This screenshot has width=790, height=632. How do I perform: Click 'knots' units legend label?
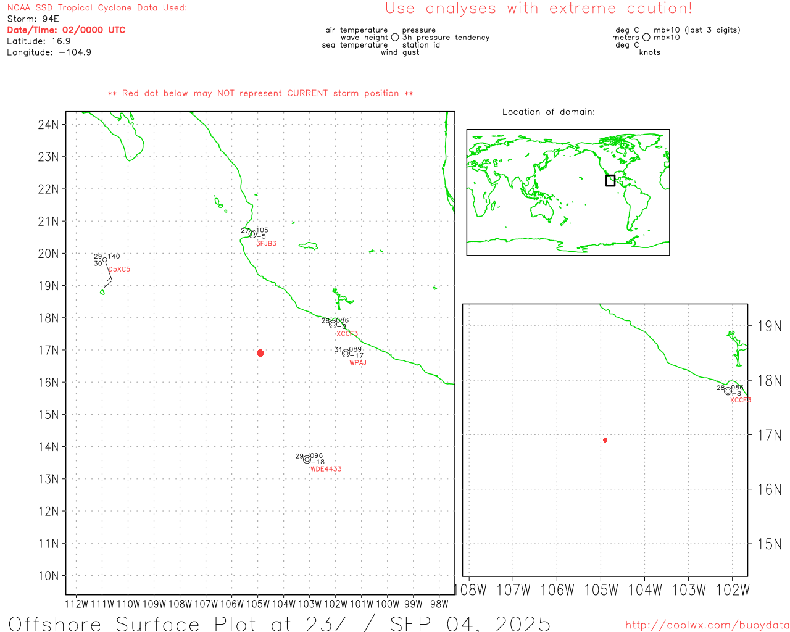(650, 52)
